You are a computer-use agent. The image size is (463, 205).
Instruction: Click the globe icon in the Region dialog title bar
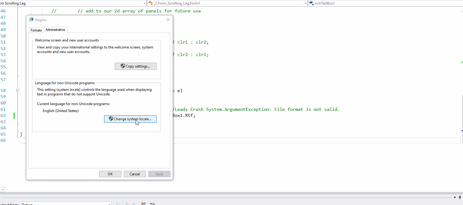point(31,19)
